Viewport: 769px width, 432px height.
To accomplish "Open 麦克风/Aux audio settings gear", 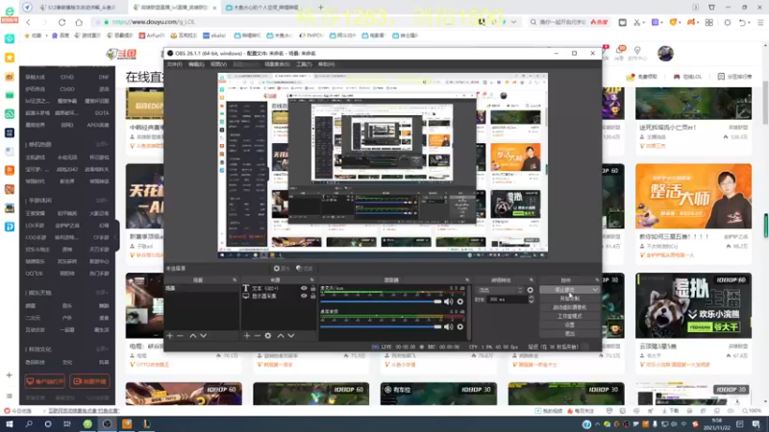I will tap(460, 301).
